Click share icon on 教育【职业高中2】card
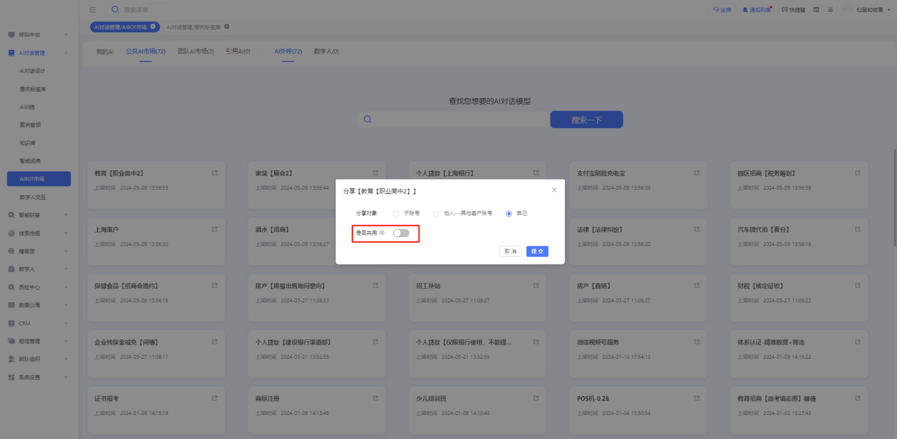Viewport: 897px width, 439px height. (x=214, y=173)
